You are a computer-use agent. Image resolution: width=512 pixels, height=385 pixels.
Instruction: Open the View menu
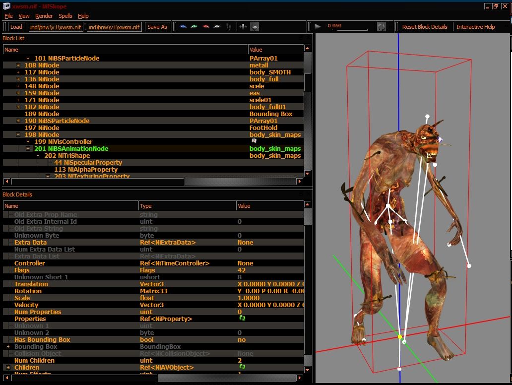24,16
